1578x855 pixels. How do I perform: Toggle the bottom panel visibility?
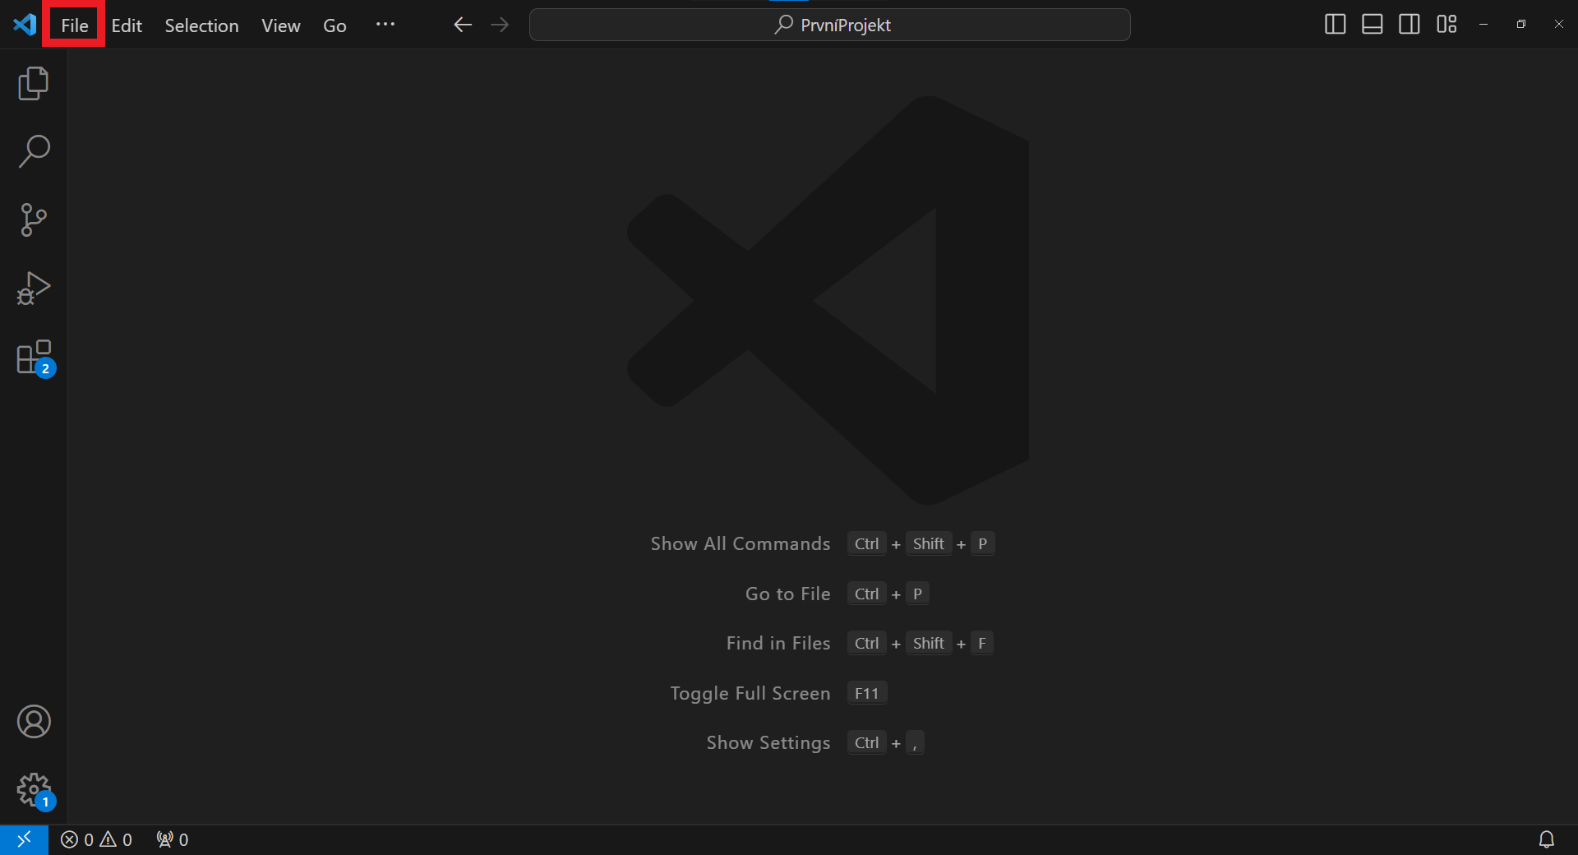[x=1371, y=24]
